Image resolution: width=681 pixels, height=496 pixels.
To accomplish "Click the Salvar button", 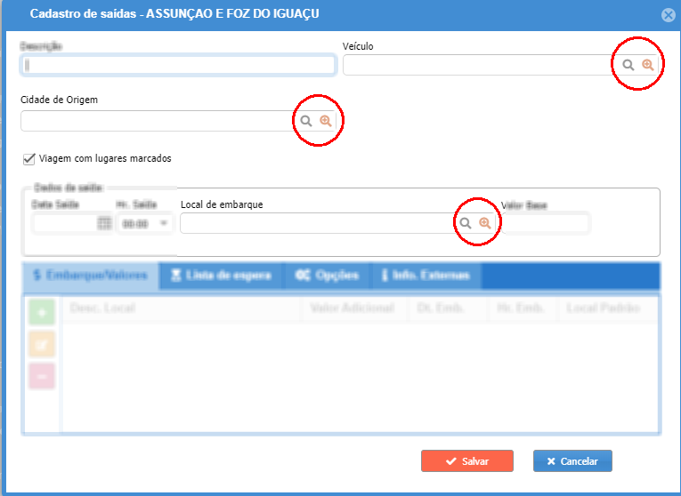I will click(x=467, y=460).
